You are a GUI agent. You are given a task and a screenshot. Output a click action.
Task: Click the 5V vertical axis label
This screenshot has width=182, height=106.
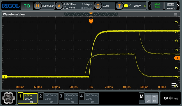click(x=176, y=32)
